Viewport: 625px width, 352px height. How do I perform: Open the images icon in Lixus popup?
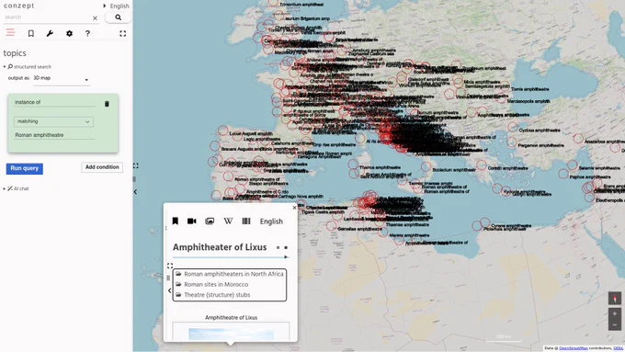210,221
